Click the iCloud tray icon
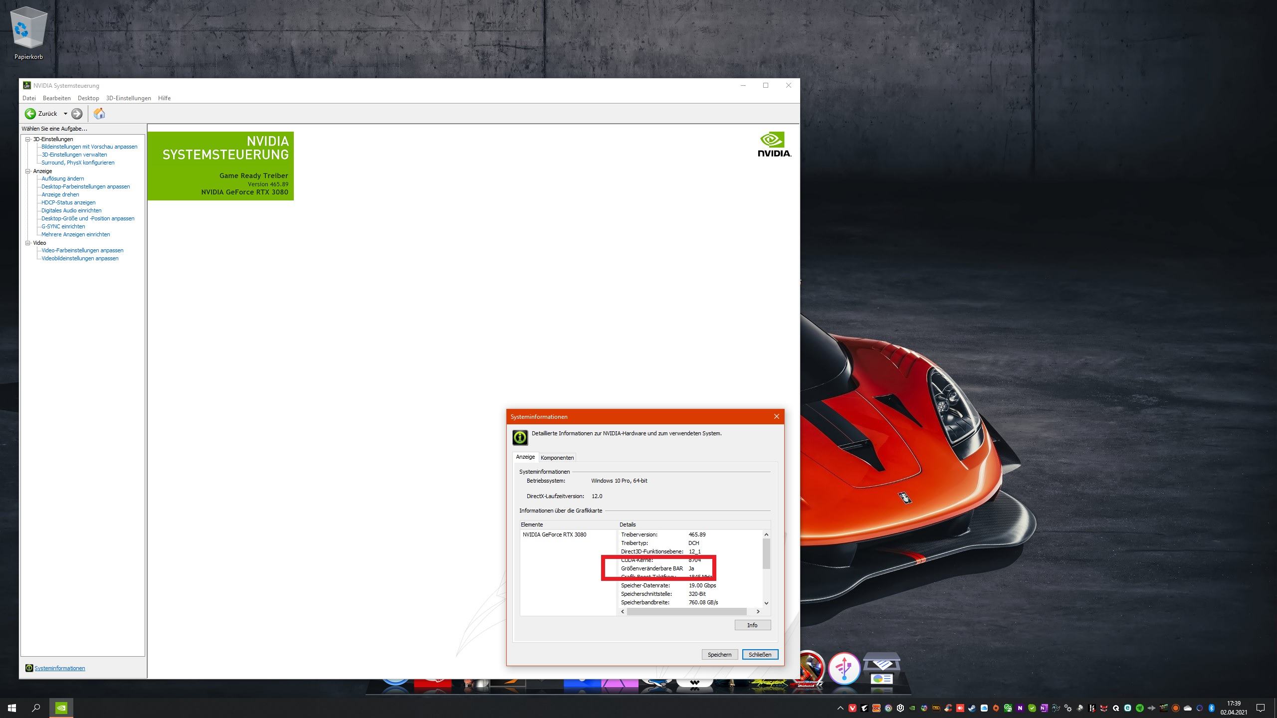This screenshot has height=718, width=1277. (x=984, y=708)
